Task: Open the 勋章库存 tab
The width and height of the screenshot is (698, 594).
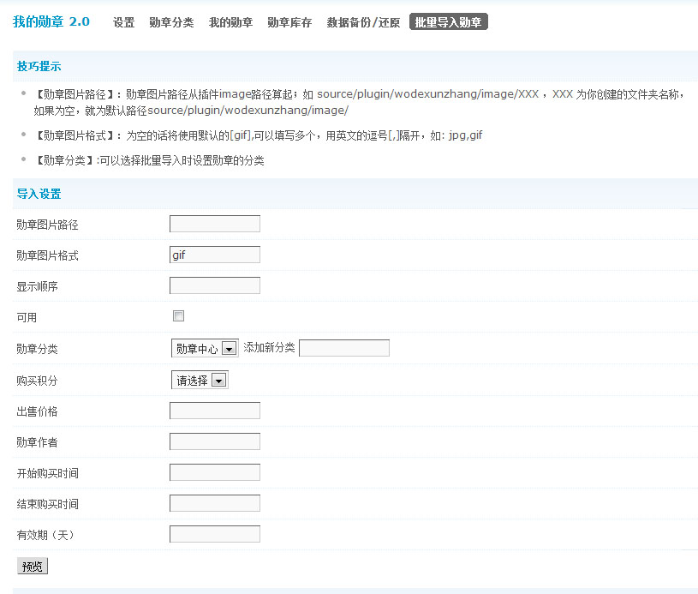Action: [x=289, y=22]
